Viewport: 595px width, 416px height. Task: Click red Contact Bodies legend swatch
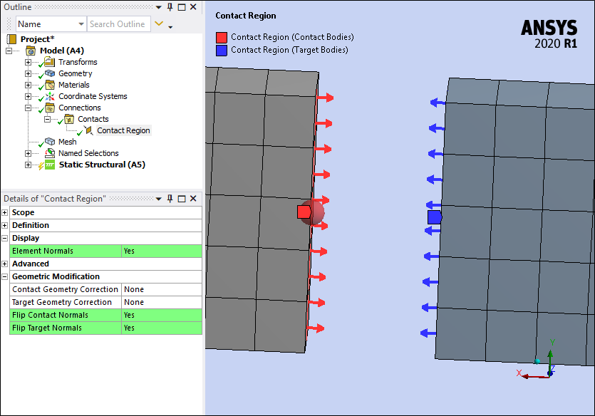(x=222, y=37)
